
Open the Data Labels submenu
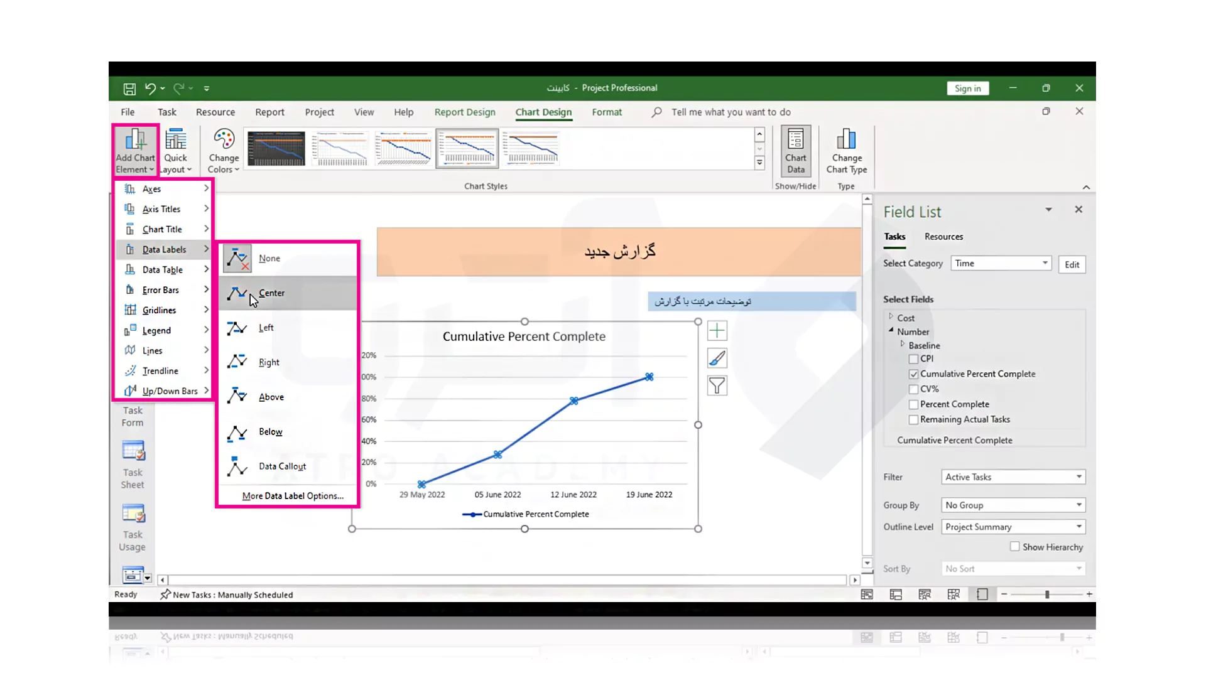point(164,249)
